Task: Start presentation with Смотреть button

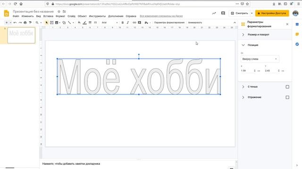Action: [239, 13]
